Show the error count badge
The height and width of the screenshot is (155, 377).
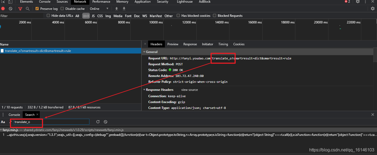347,2
